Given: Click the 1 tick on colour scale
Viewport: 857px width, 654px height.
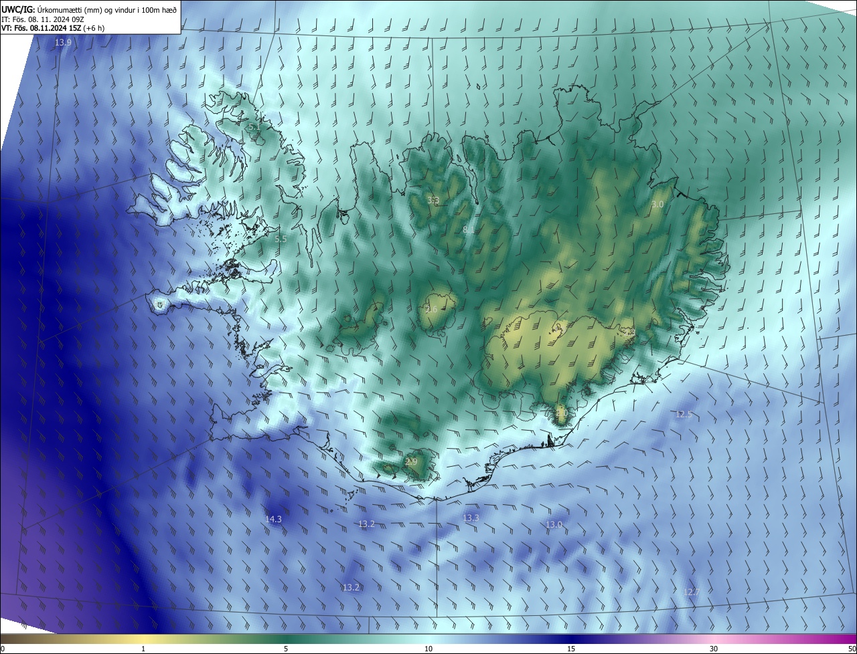Looking at the screenshot, I should point(143,649).
